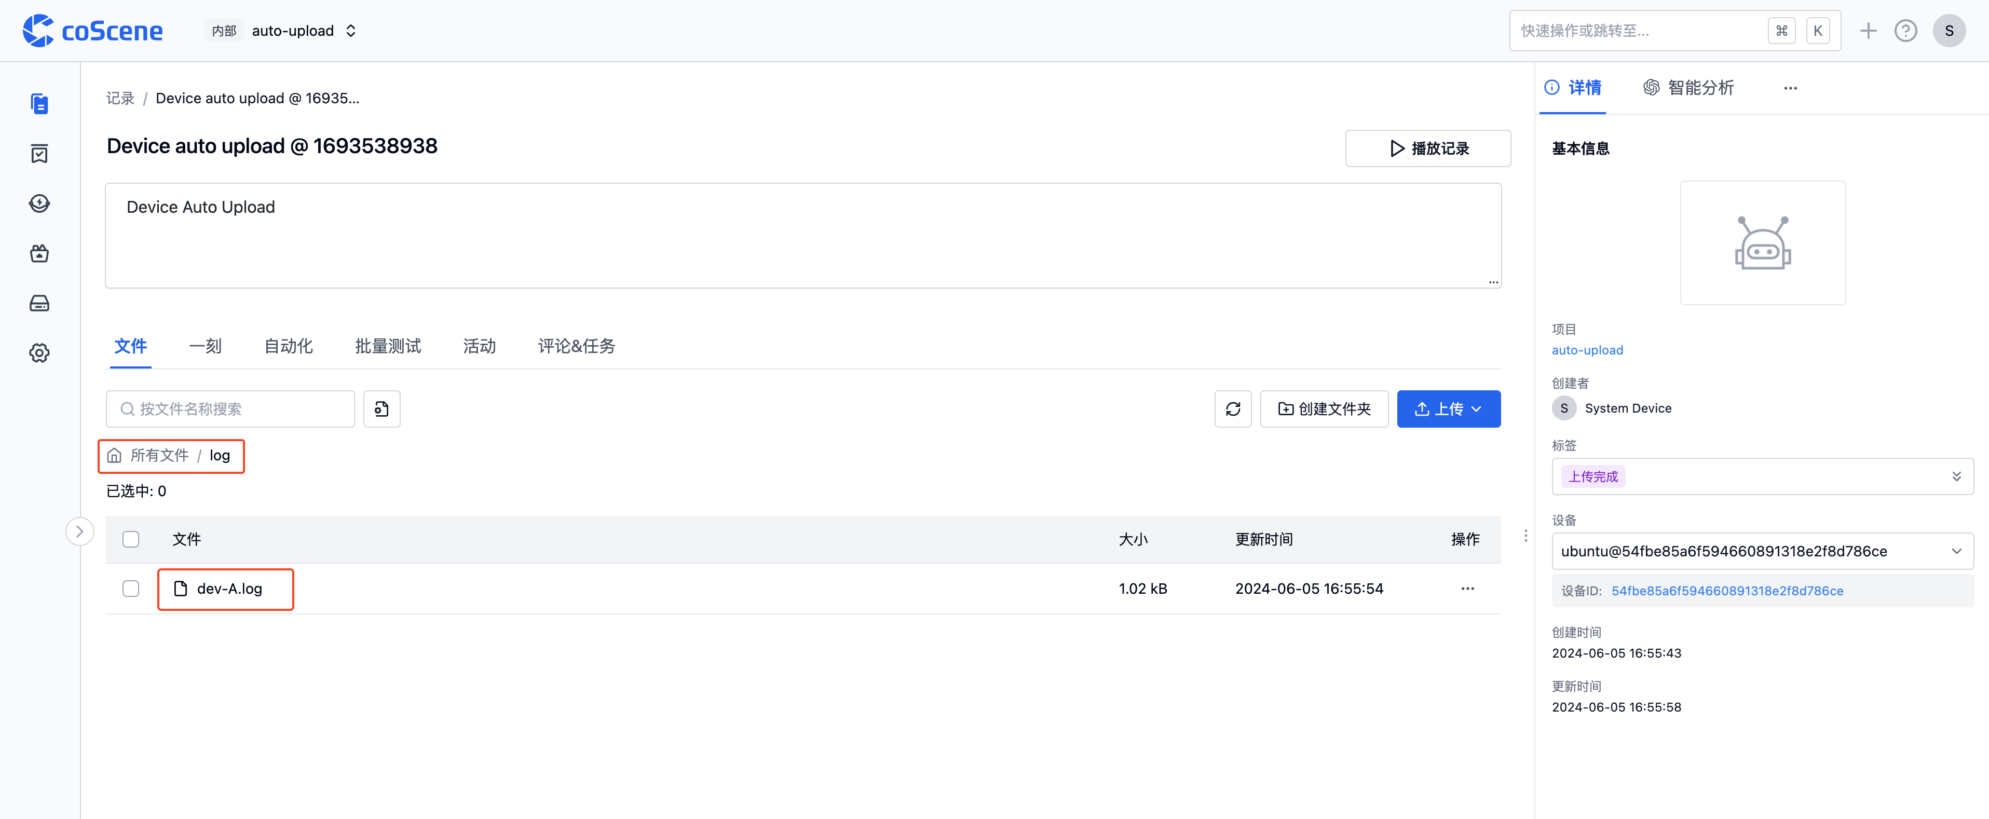Switch to the 文件 tab
Viewport: 1989px width, 819px height.
pos(130,346)
